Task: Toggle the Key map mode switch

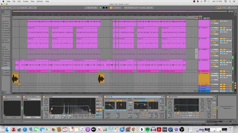Action: pyautogui.click(x=222, y=8)
